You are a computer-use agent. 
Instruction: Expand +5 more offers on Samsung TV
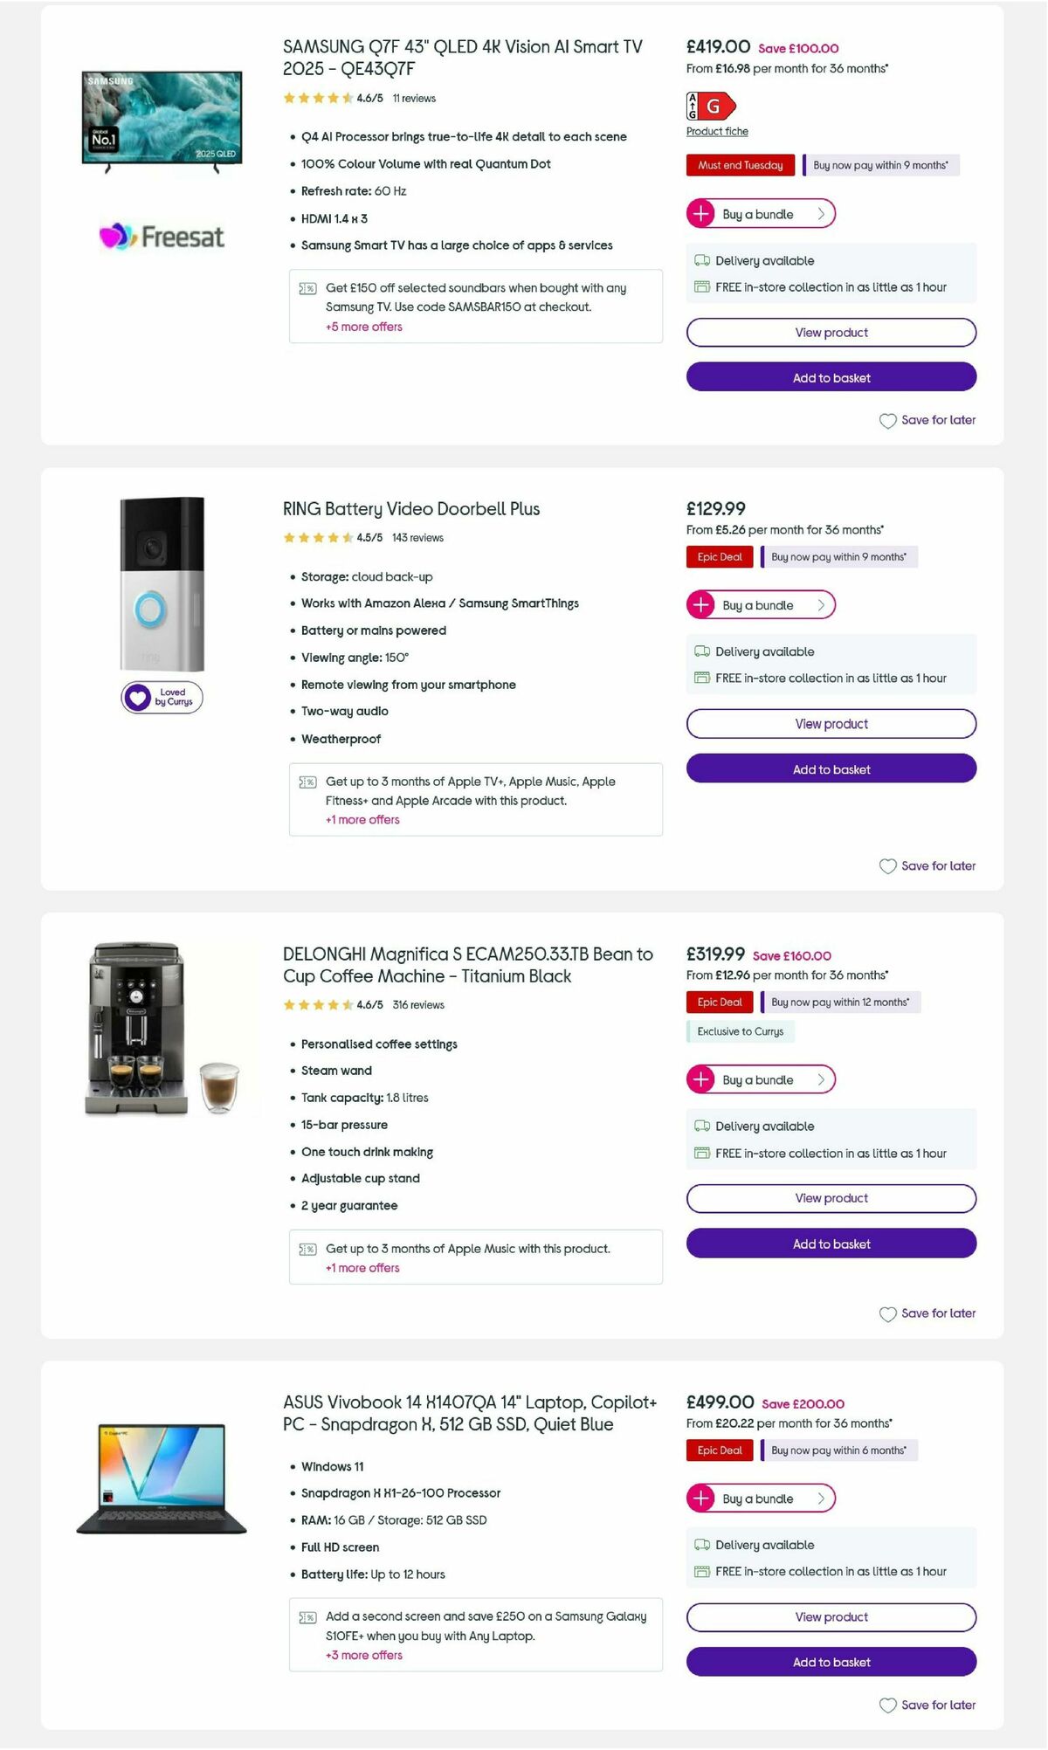point(362,327)
